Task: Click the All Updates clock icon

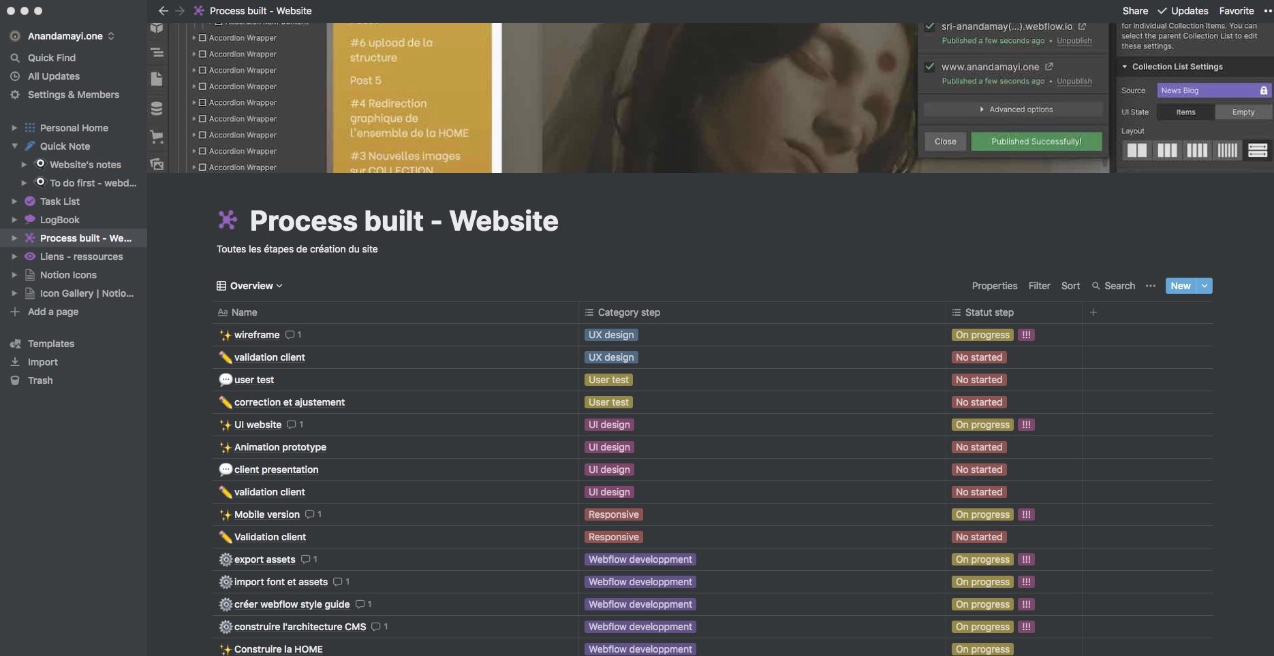Action: pos(15,76)
